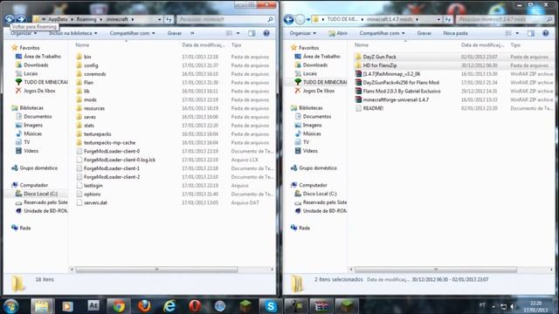
Task: Open Jogos De Xbox in right sidebar
Action: pos(318,91)
